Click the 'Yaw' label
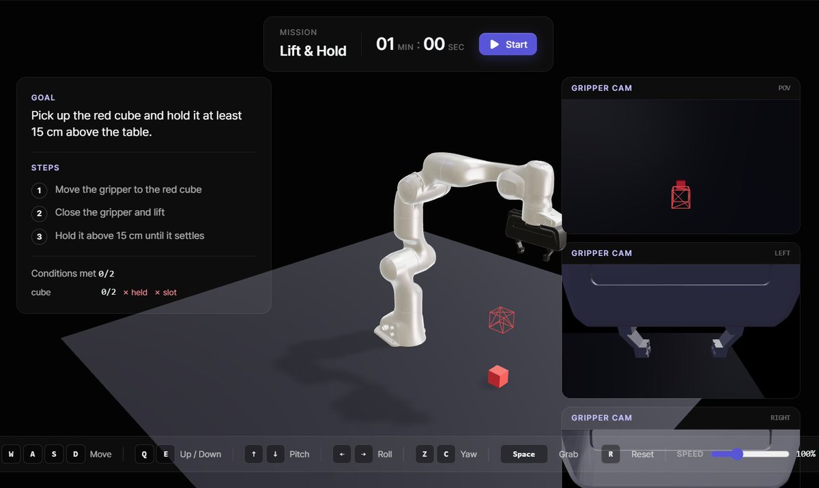The width and height of the screenshot is (819, 488). [x=469, y=454]
